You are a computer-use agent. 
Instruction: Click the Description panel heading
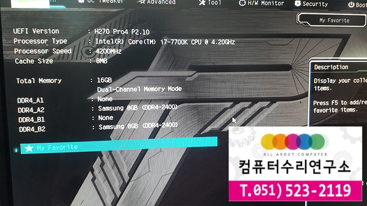tap(331, 67)
